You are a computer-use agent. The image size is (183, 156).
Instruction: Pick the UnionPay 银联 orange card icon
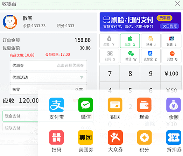(115, 105)
